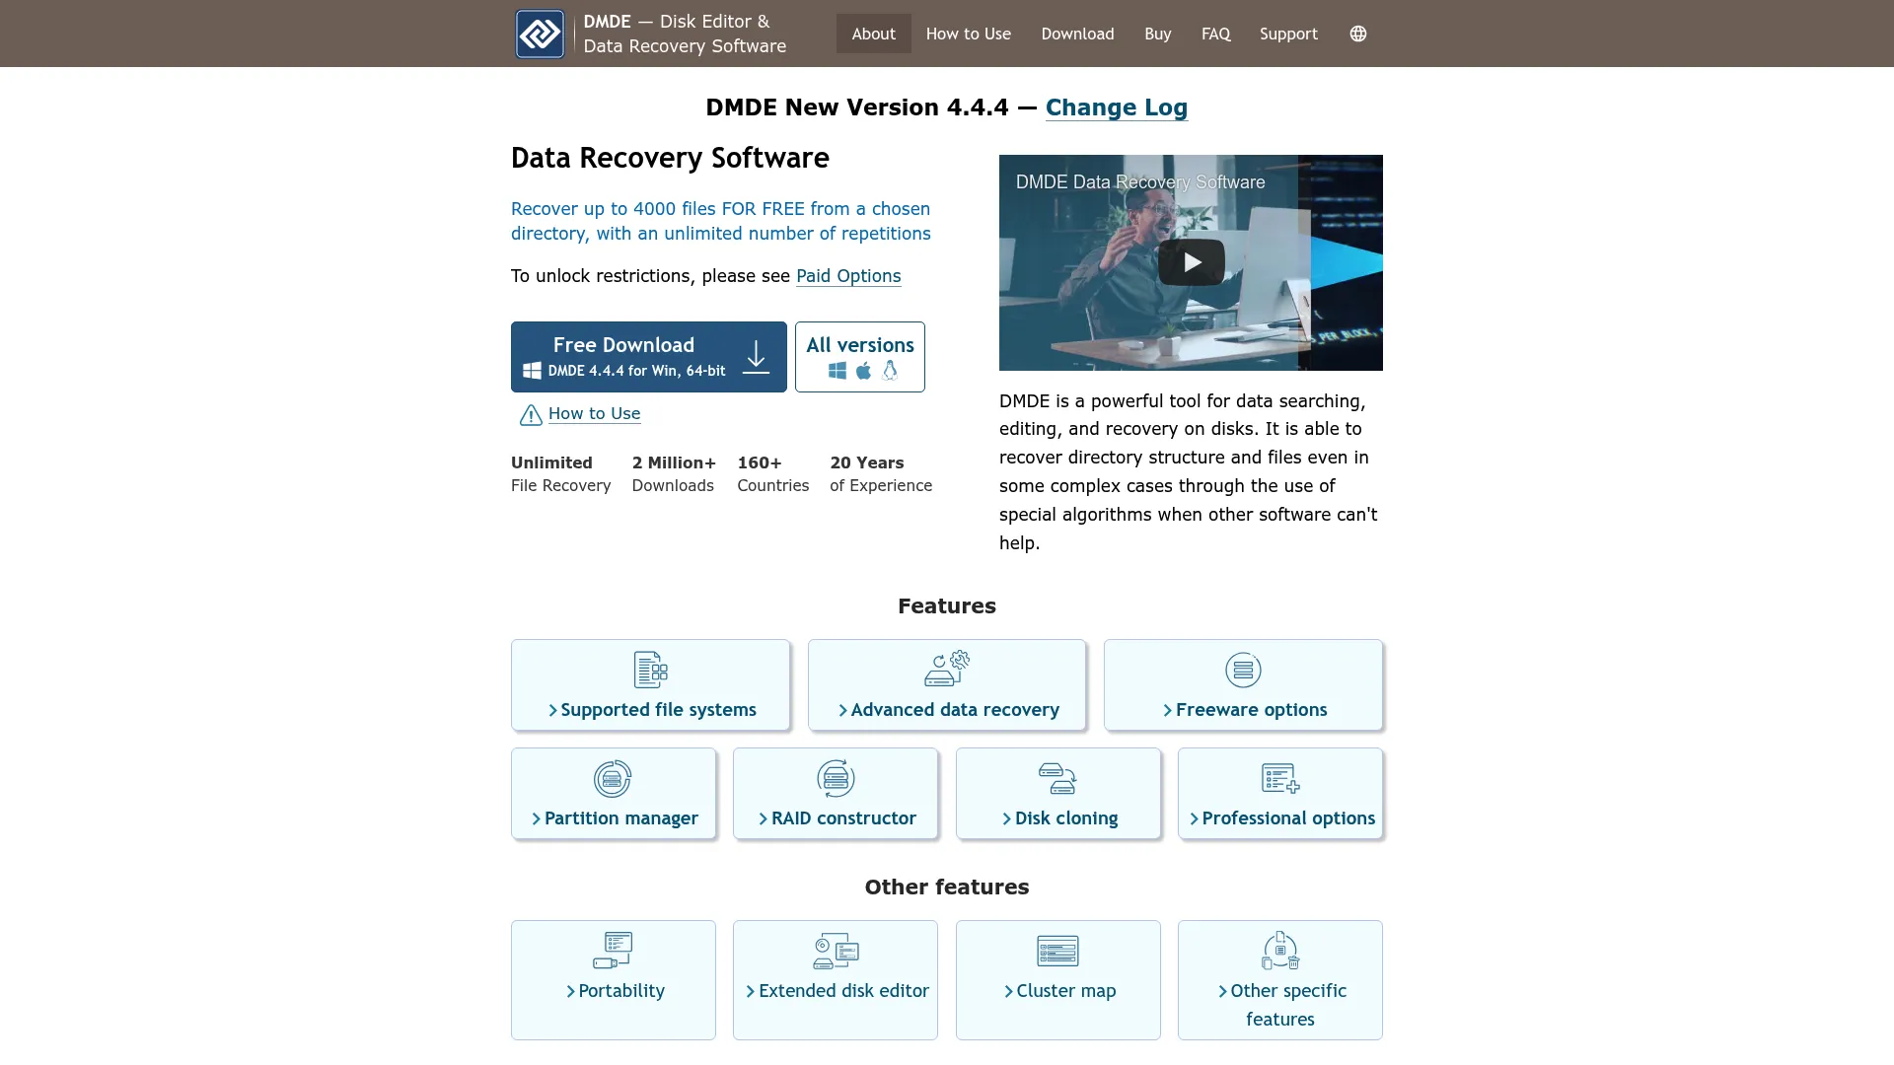
Task: Click the Extended disk editor icon
Action: pos(836,951)
